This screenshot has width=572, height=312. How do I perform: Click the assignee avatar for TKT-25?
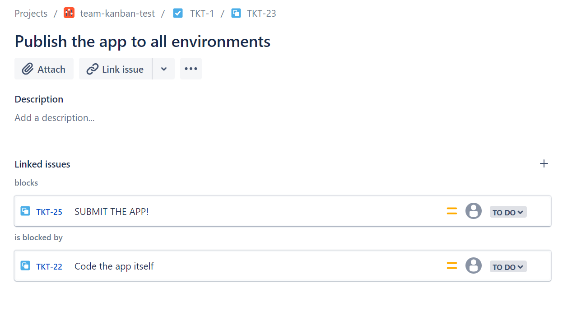(473, 211)
